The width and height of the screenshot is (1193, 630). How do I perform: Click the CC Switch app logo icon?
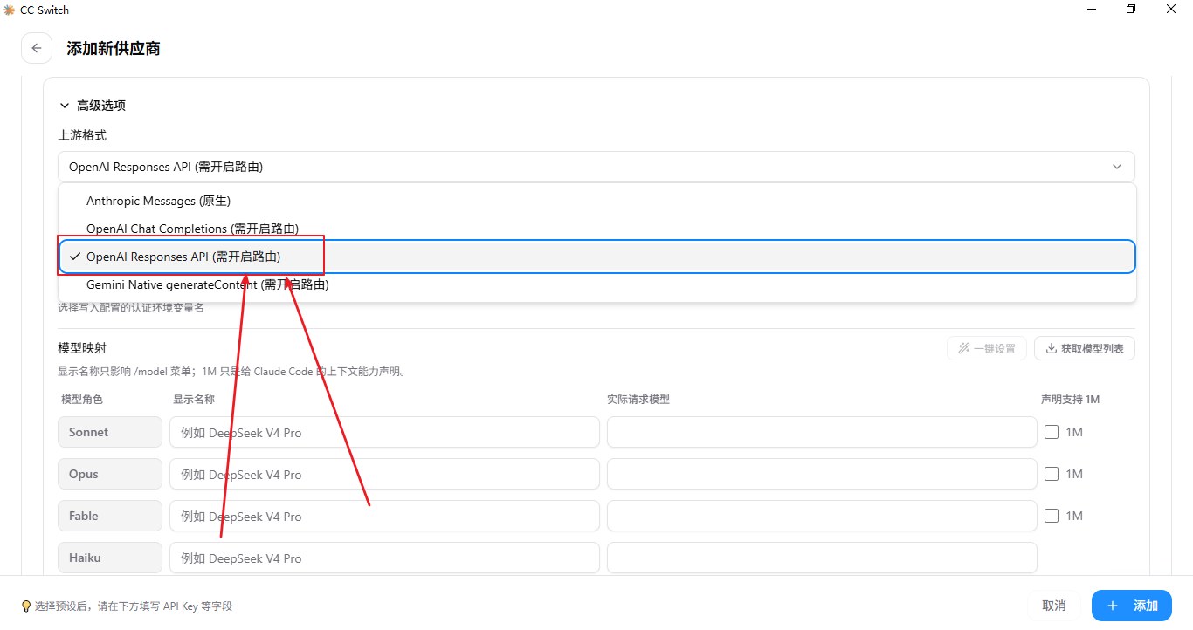tap(10, 10)
